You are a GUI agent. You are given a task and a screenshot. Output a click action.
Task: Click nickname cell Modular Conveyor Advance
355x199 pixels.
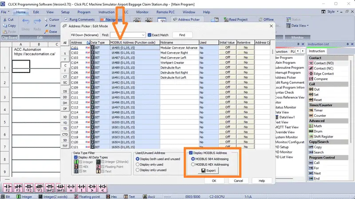[179, 48]
